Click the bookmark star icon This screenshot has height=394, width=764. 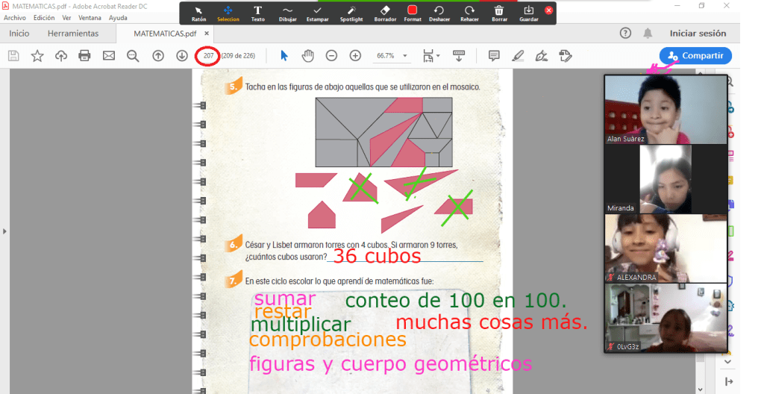point(37,55)
